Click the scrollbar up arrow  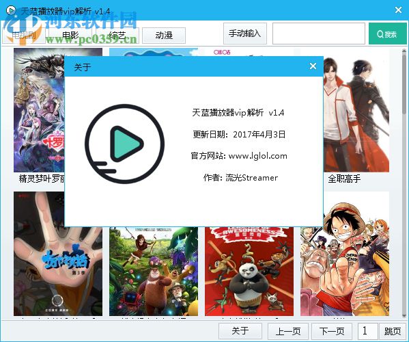click(404, 51)
